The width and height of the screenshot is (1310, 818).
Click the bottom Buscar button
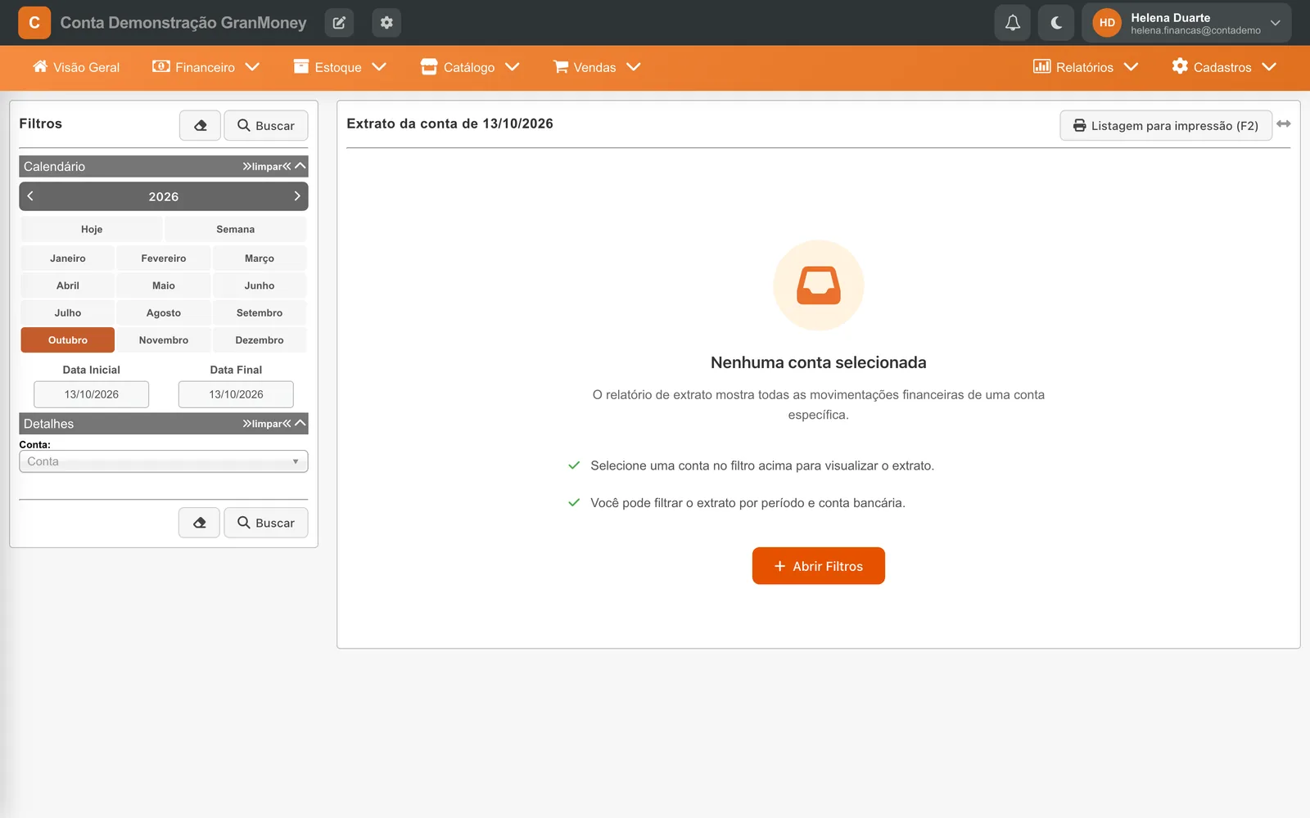point(266,523)
